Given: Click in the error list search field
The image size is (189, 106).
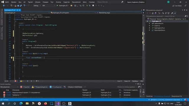Looking at the screenshot, I should [x=127, y=87].
